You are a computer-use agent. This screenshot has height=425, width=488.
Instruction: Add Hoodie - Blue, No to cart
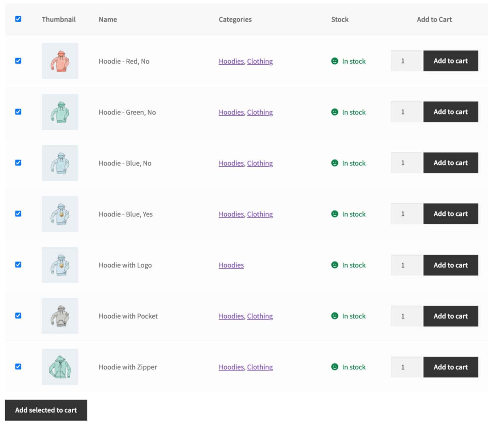(x=451, y=163)
